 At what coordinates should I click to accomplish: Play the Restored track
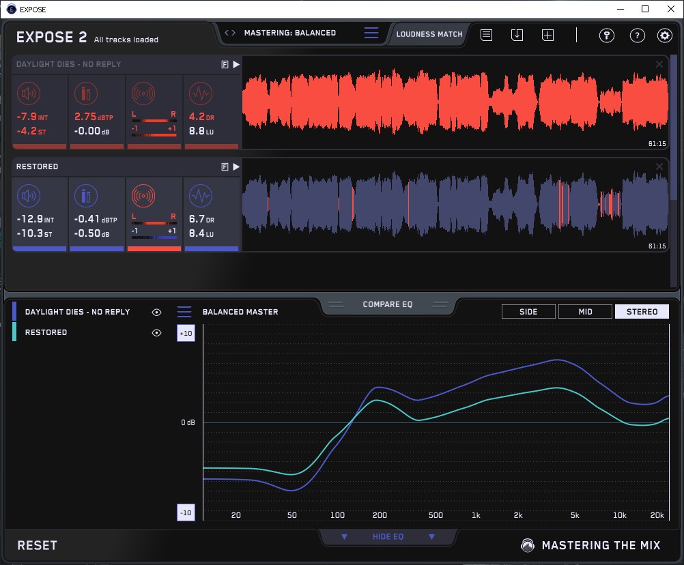coord(236,166)
